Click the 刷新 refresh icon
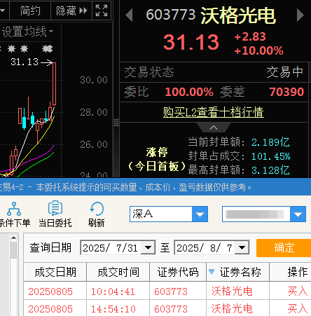311x316 pixels. point(97,214)
